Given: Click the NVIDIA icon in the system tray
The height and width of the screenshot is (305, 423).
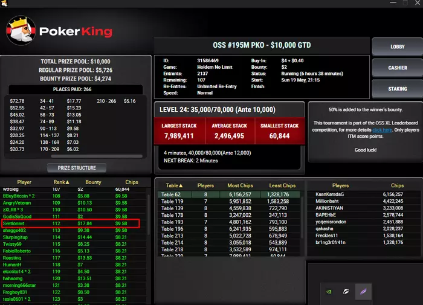Looking at the screenshot, I should (x=329, y=292).
